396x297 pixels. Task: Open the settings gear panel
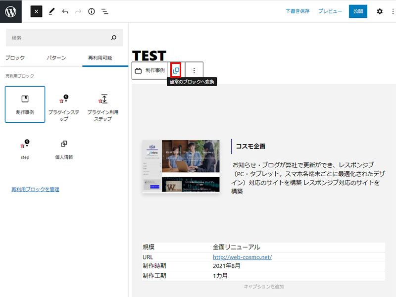coord(380,11)
